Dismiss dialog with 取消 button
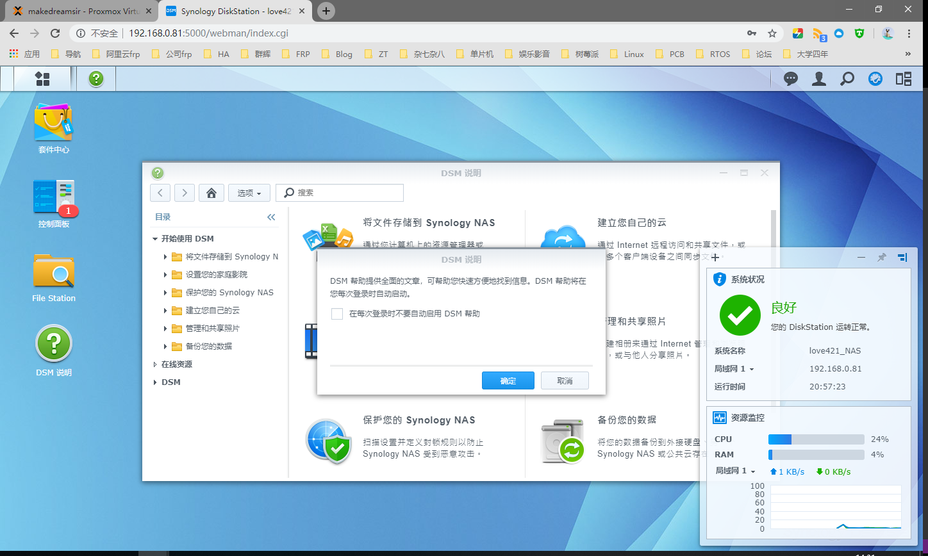Image resolution: width=928 pixels, height=556 pixels. click(x=565, y=380)
